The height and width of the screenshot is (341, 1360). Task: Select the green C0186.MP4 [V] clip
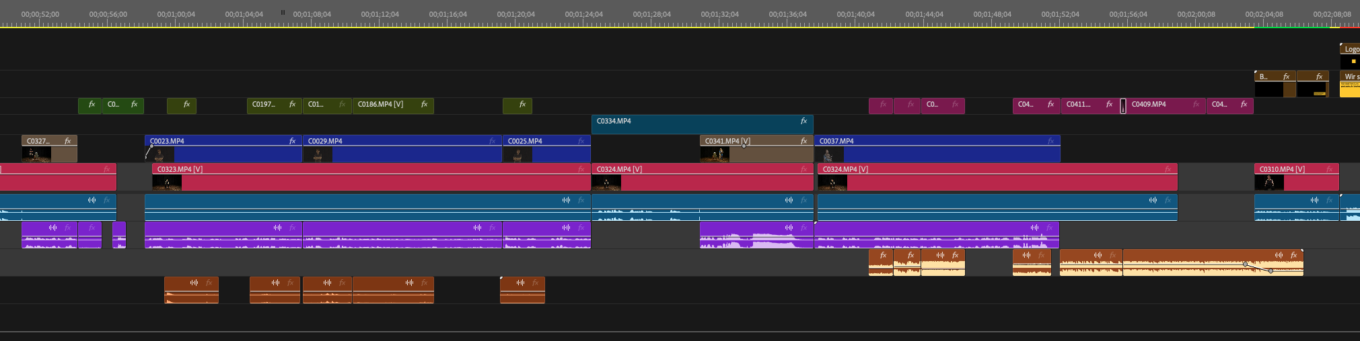pyautogui.click(x=393, y=105)
